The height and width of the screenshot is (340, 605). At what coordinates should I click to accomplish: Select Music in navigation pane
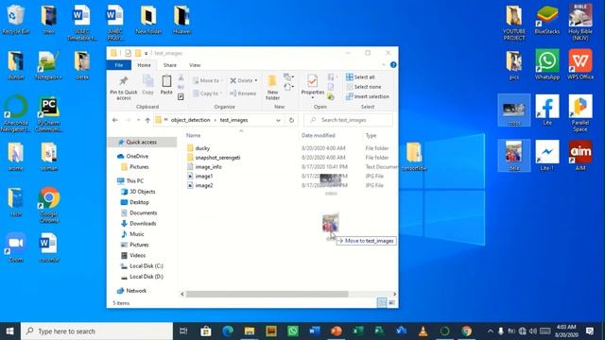[136, 234]
